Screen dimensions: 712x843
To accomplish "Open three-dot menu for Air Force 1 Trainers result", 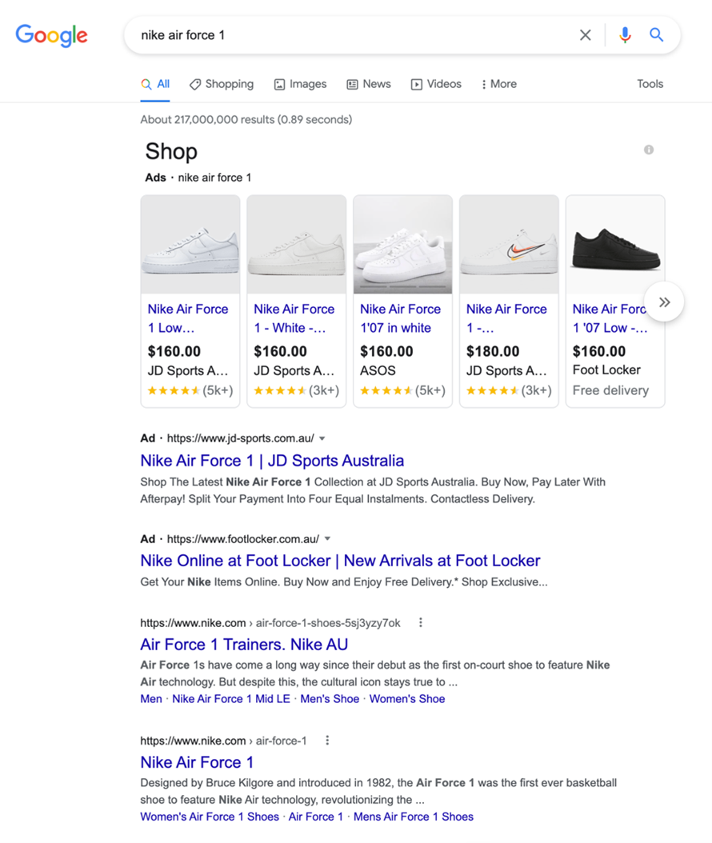I will 421,622.
